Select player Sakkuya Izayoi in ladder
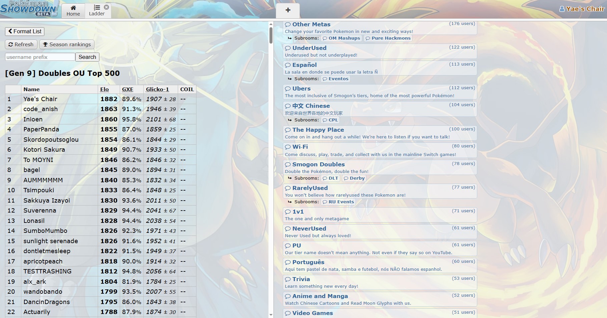The width and height of the screenshot is (607, 318). point(47,200)
